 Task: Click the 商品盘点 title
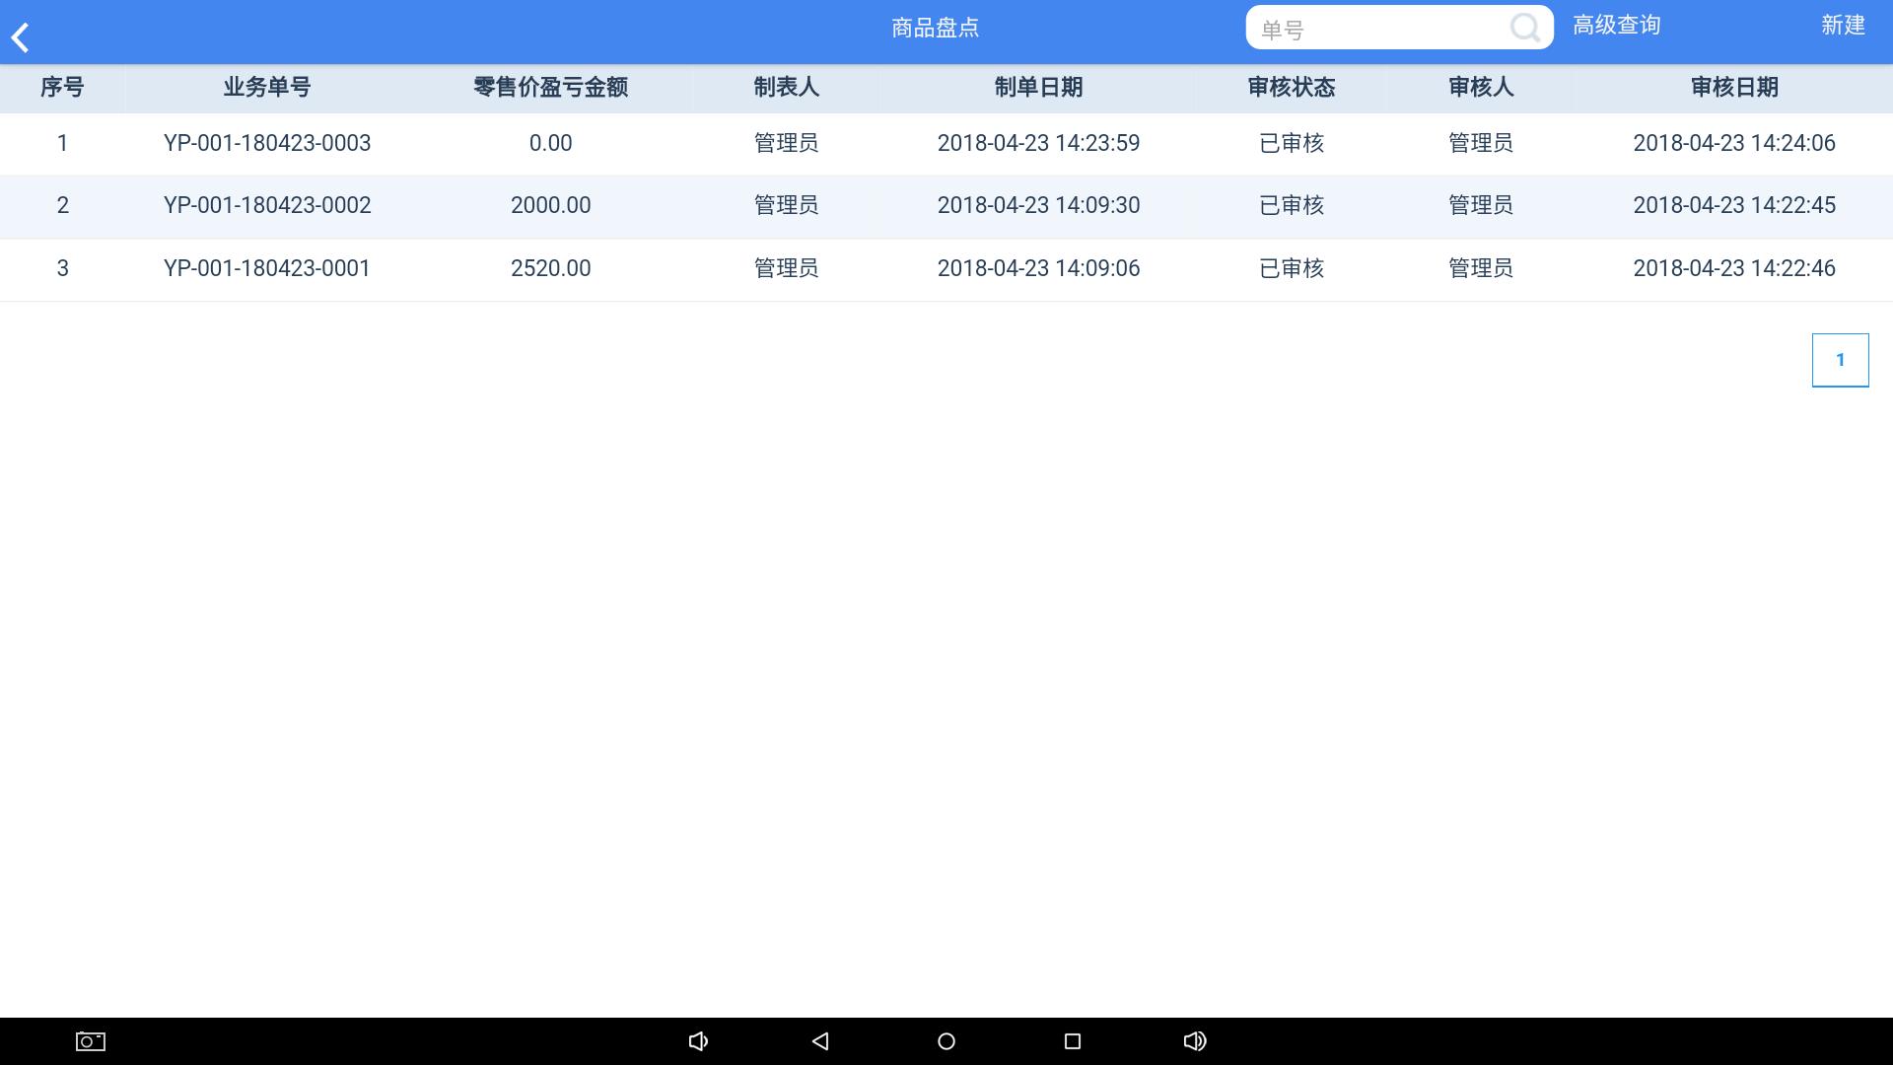tap(934, 28)
